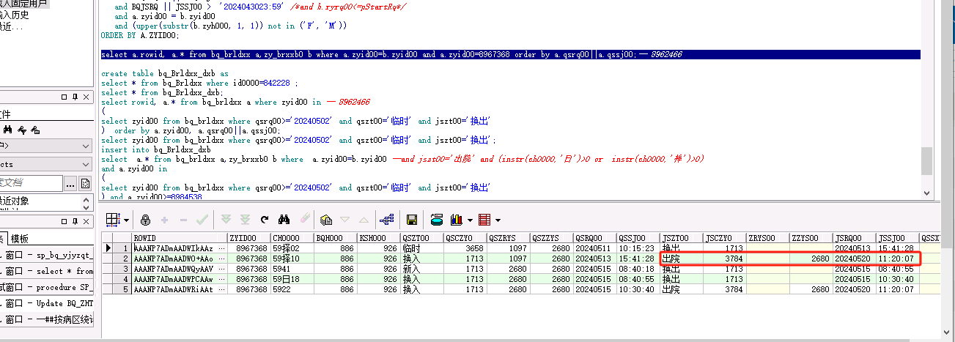Click the refresh arrow icon in grid toolbar
The image size is (955, 342).
(265, 220)
